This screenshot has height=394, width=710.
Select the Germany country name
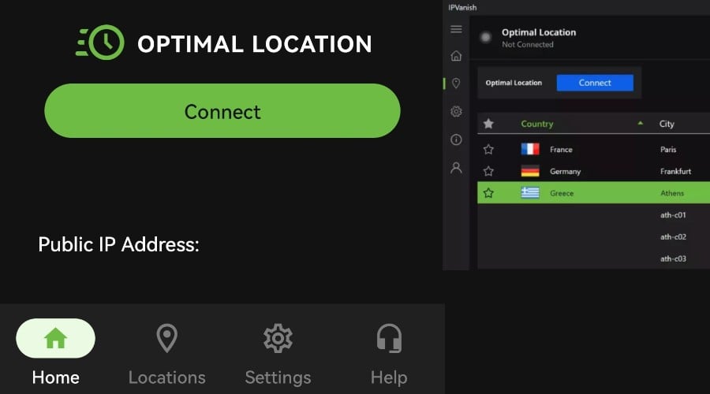(565, 172)
